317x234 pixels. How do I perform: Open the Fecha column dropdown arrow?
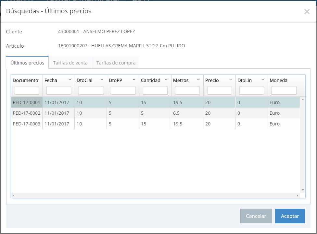pyautogui.click(x=70, y=80)
